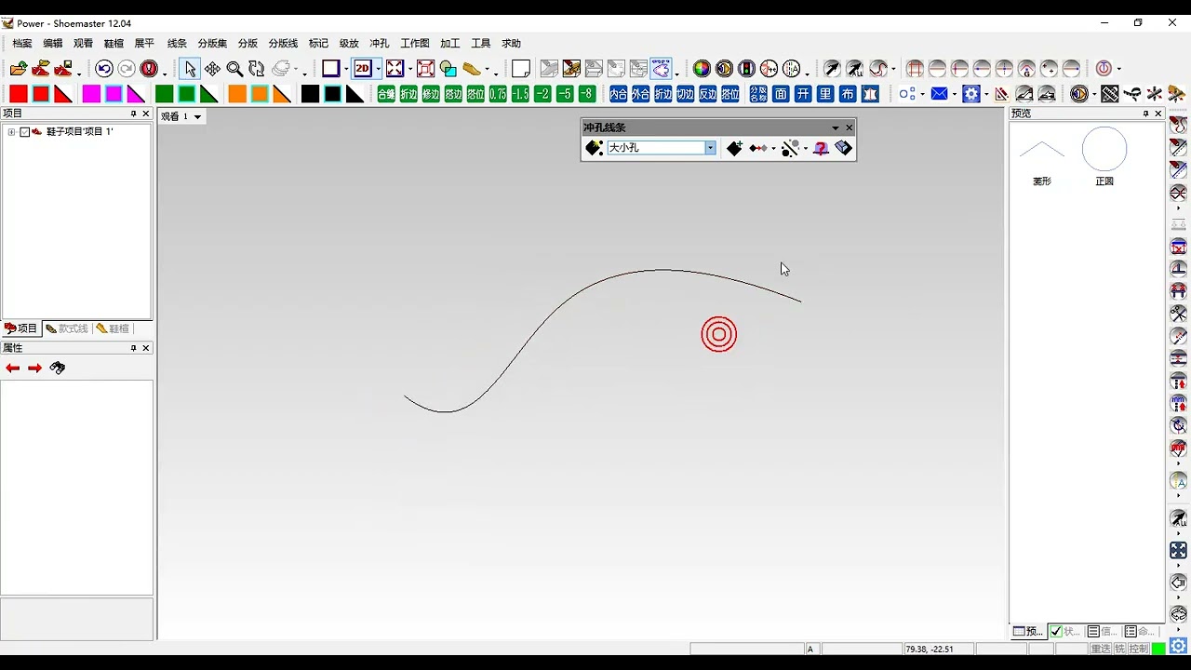
Task: Click the 搭位 green button
Action: (475, 94)
